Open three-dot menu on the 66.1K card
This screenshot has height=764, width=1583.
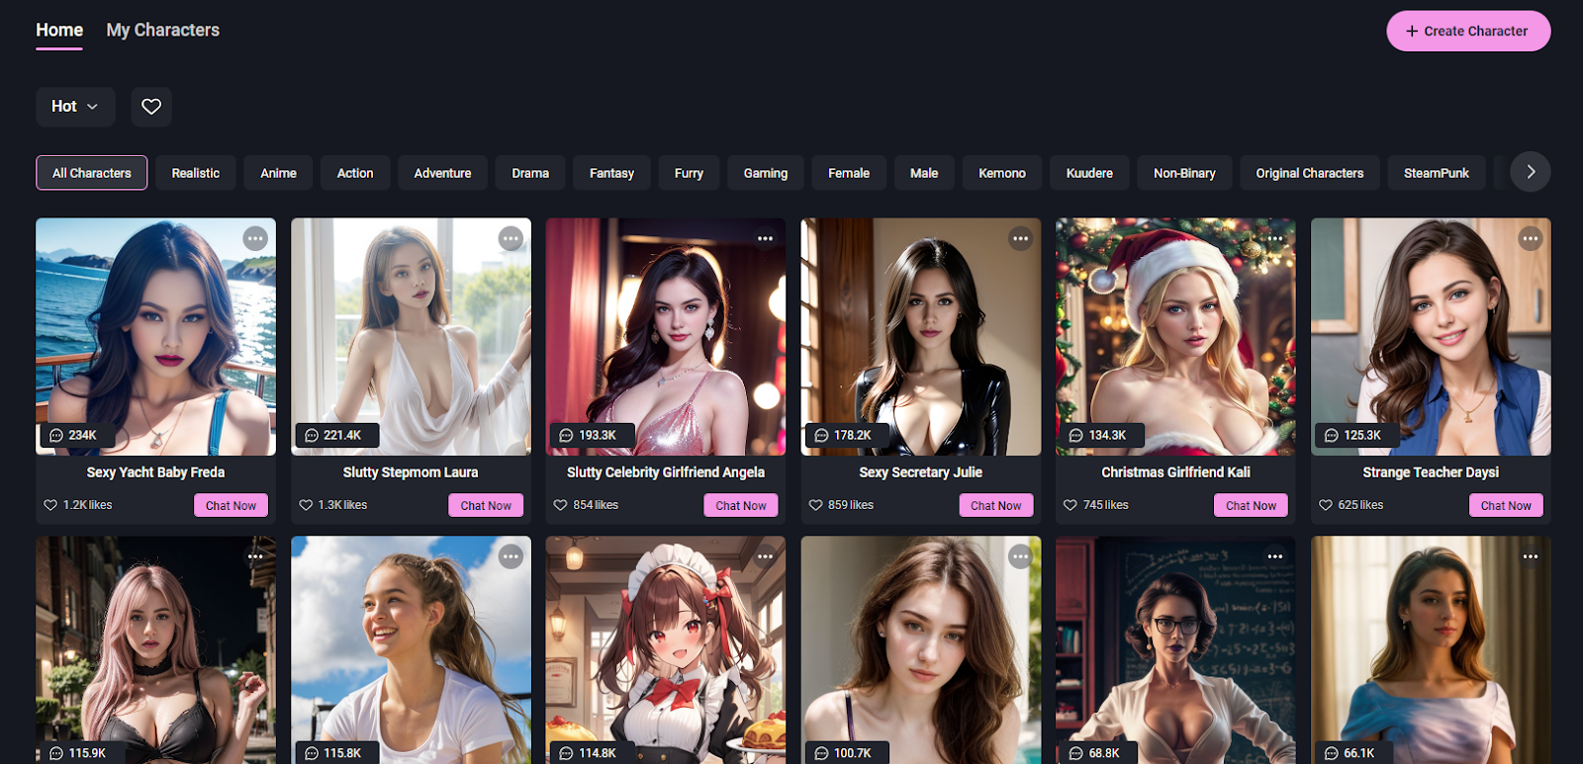[x=1531, y=556]
